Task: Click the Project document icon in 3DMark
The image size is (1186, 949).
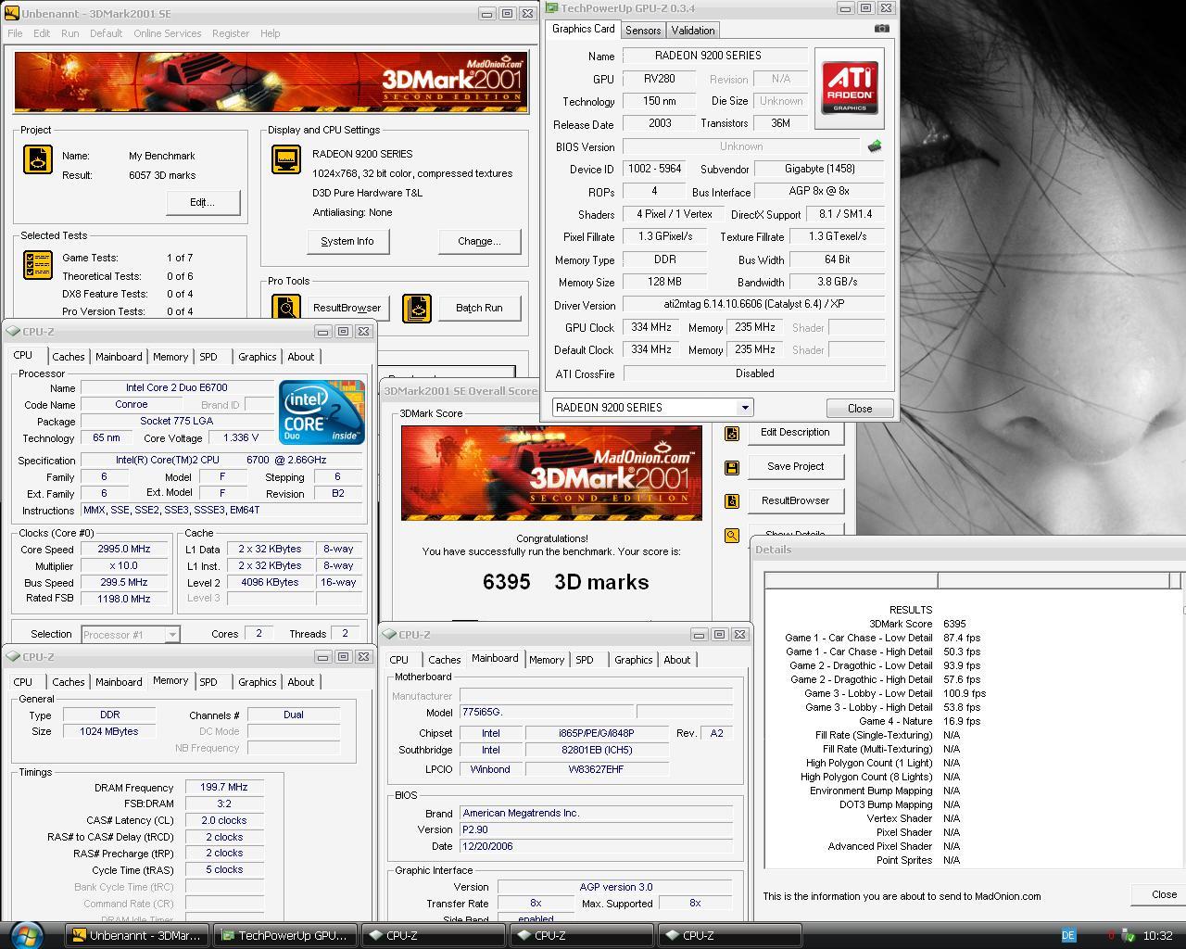Action: (38, 159)
